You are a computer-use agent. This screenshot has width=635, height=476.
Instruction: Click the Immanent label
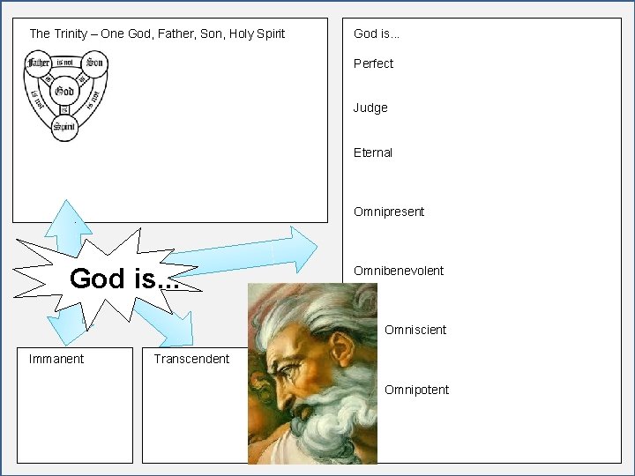(x=56, y=359)
